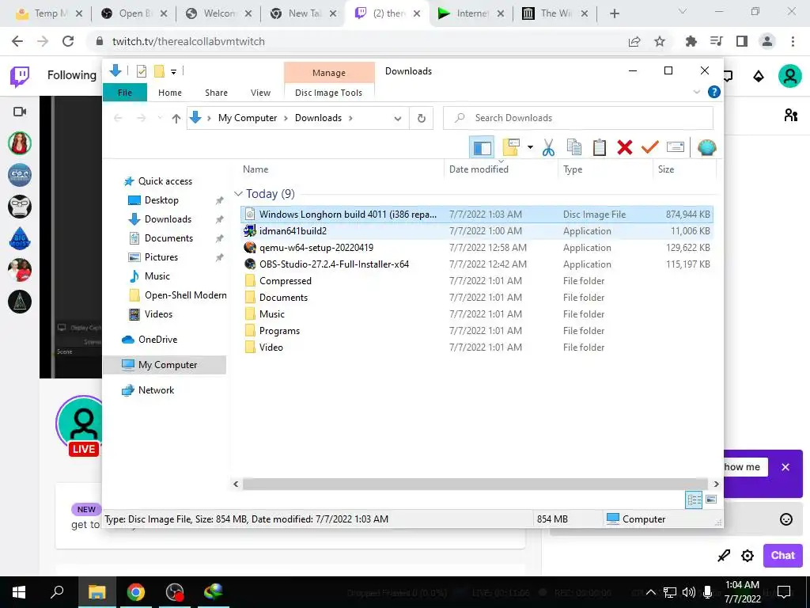
Task: Open the View ribbon tab
Action: 260,93
